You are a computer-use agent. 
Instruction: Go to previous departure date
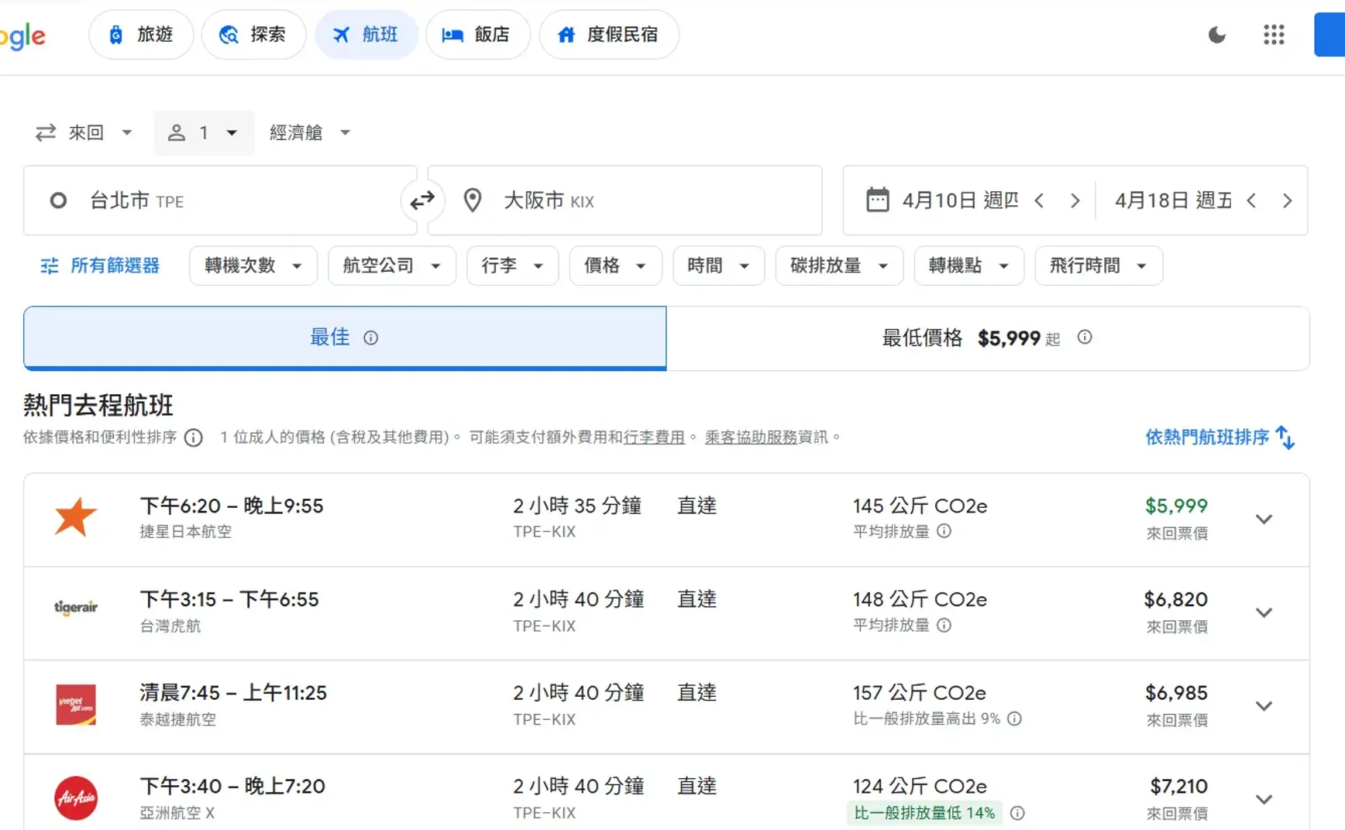tap(1040, 201)
